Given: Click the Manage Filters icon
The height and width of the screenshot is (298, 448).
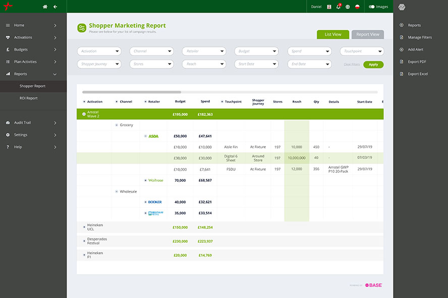Looking at the screenshot, I should (402, 37).
